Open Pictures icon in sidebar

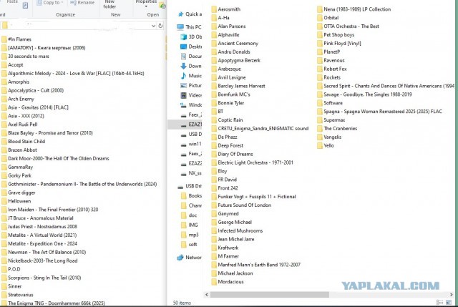183,86
